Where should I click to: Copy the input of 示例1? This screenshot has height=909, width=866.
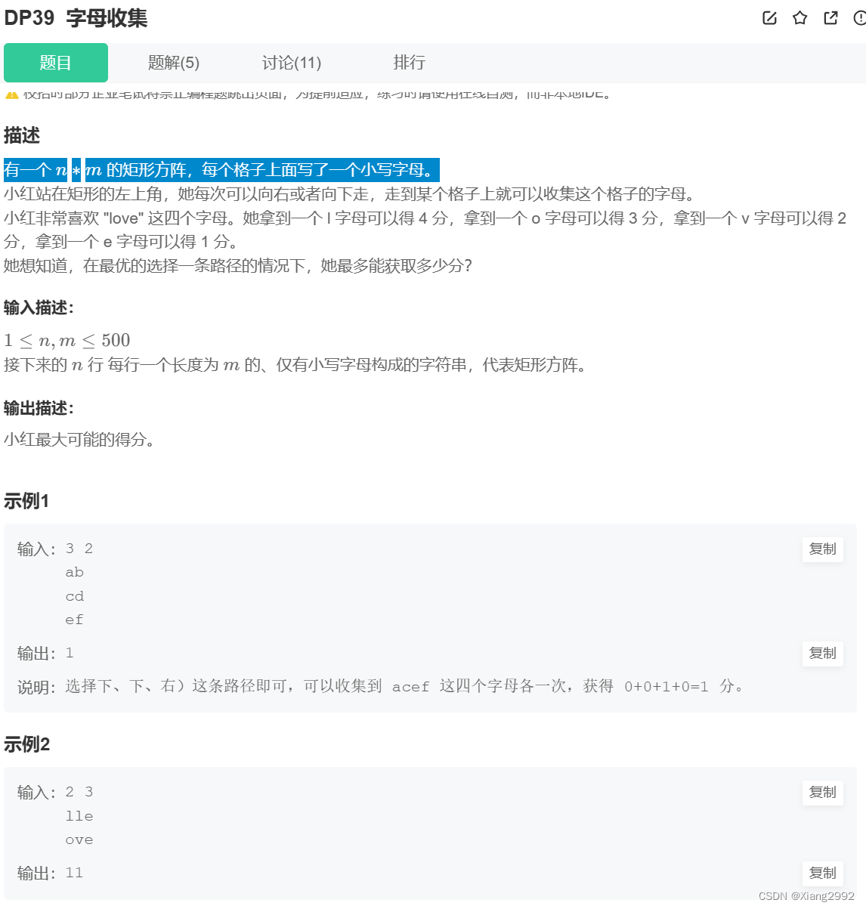click(x=822, y=549)
